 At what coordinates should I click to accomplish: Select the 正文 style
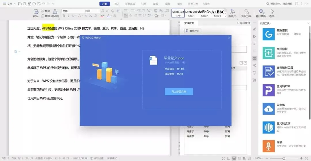[178, 13]
